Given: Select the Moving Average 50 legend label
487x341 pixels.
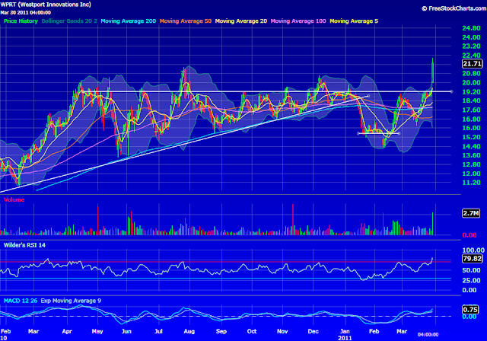Looking at the screenshot, I should click(x=186, y=21).
